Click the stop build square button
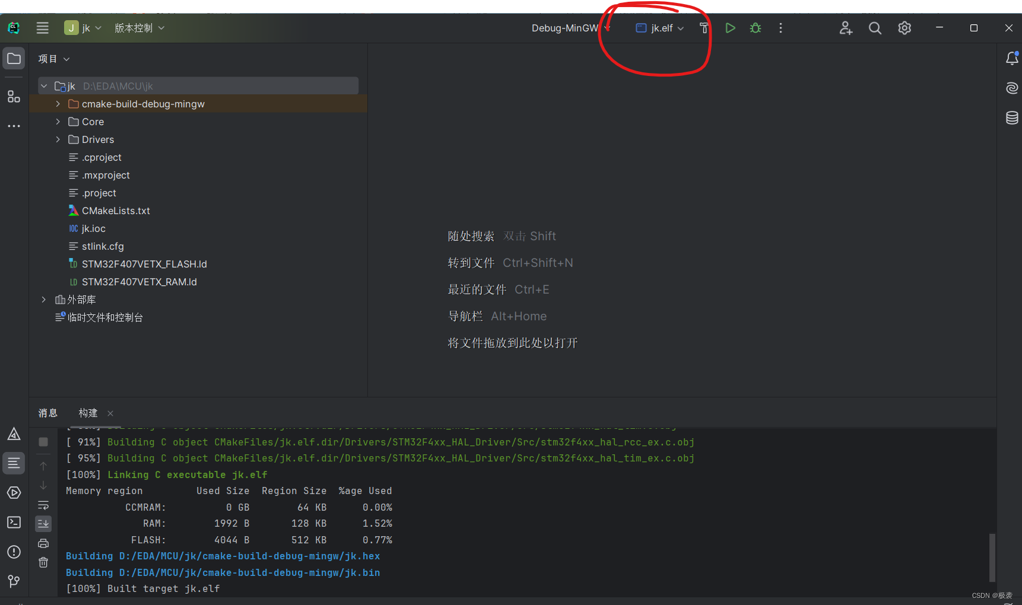Image resolution: width=1022 pixels, height=605 pixels. click(x=43, y=442)
